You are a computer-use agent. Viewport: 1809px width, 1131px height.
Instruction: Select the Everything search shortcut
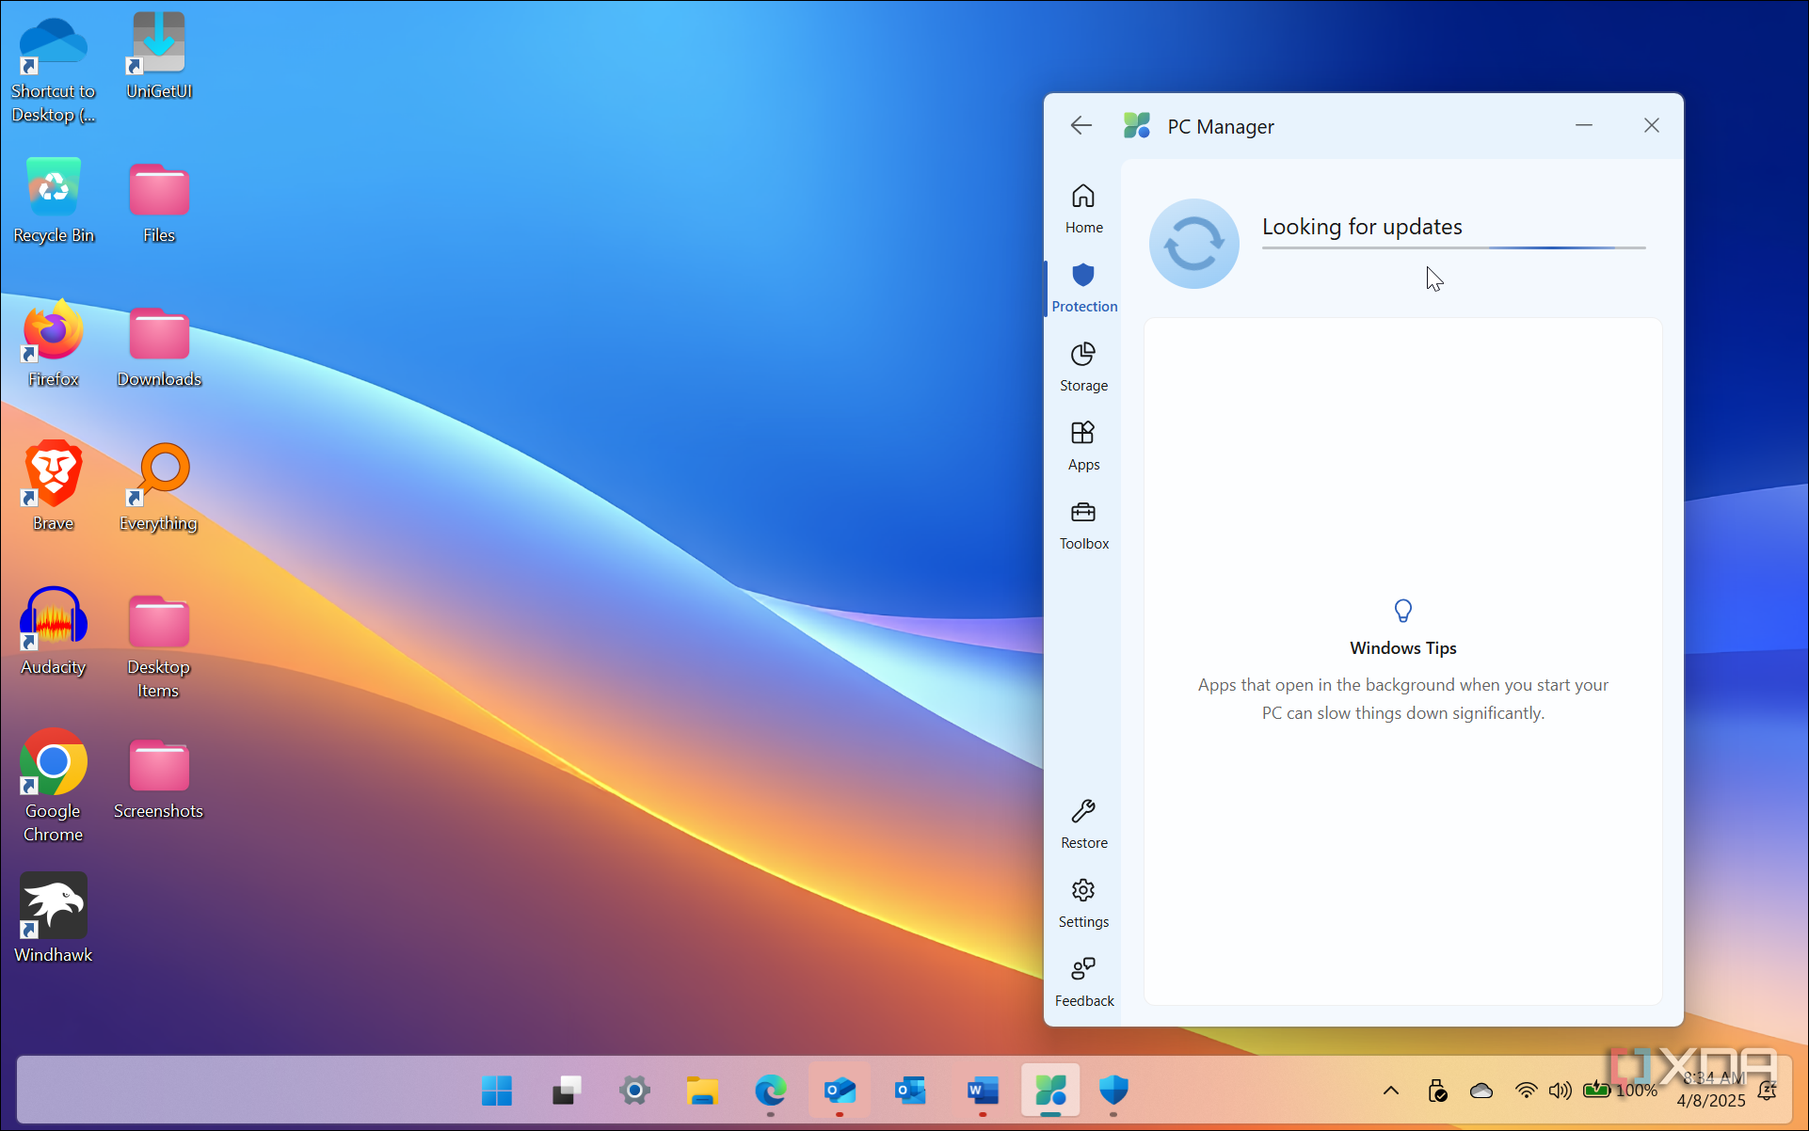pos(158,488)
